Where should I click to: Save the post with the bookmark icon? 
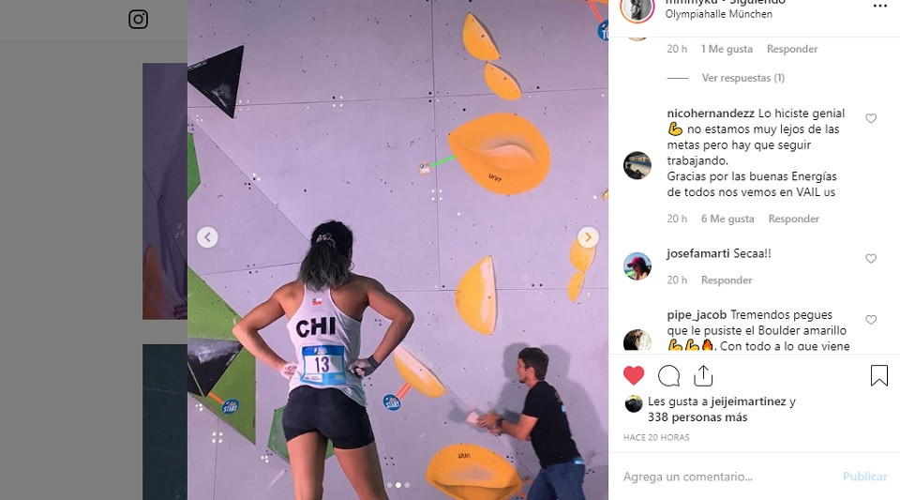pyautogui.click(x=878, y=375)
